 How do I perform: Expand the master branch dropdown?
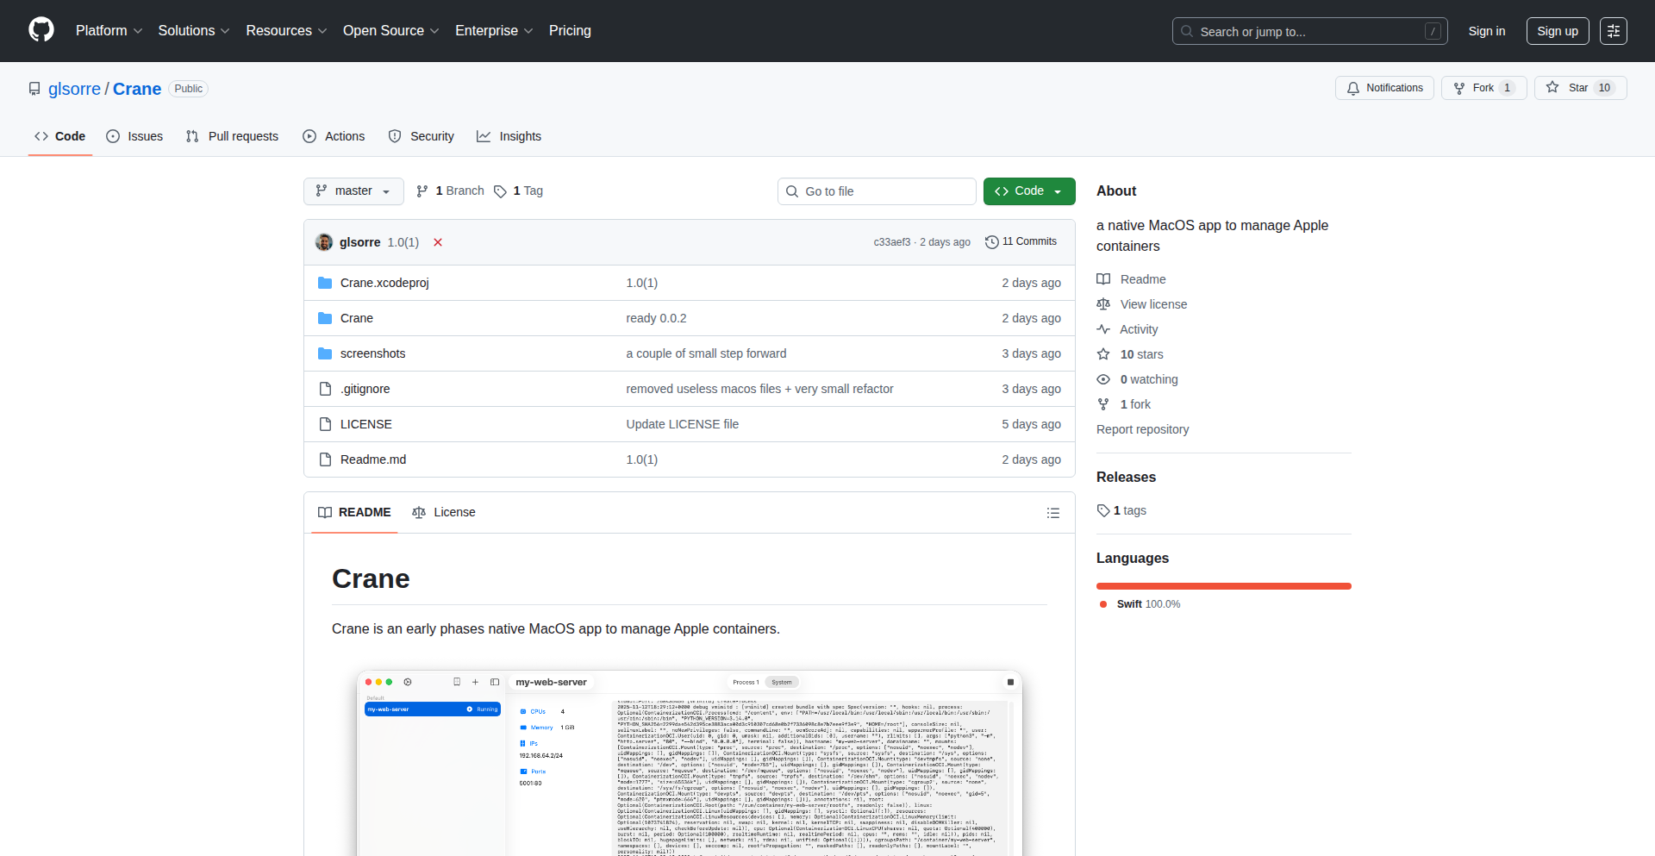tap(353, 191)
